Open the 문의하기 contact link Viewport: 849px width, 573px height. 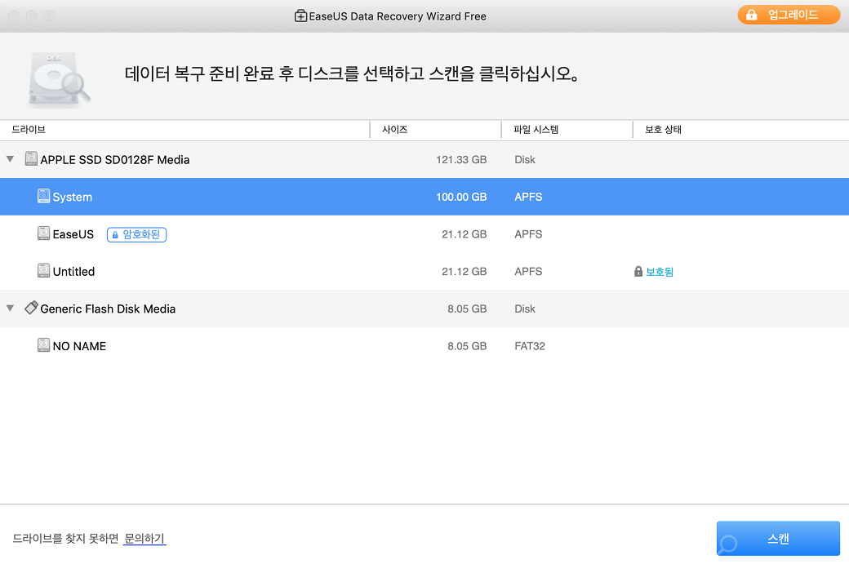click(x=144, y=539)
